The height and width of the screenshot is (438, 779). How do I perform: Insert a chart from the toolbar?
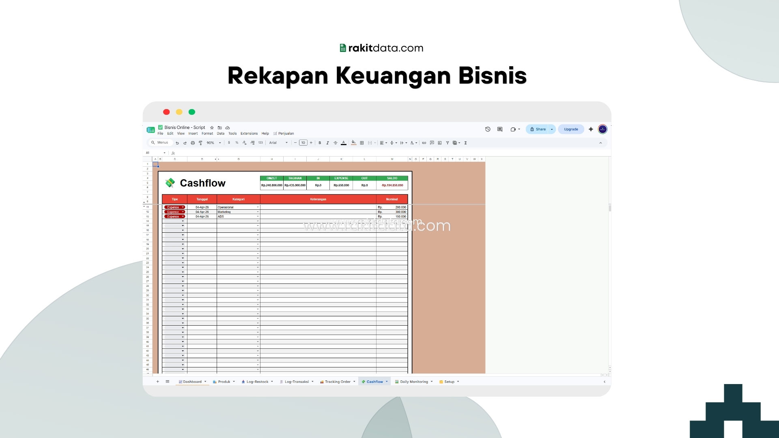pos(440,143)
